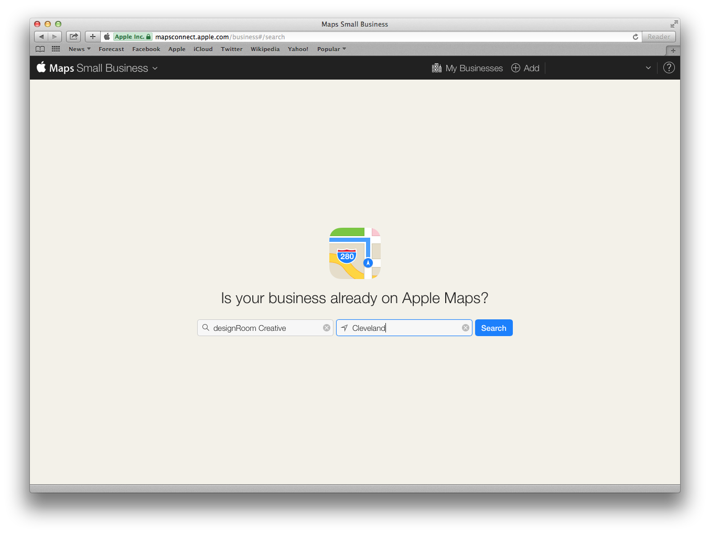Open the Reader view button
The image size is (710, 534).
click(659, 37)
